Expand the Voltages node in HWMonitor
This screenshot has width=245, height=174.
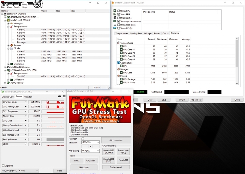point(9,23)
